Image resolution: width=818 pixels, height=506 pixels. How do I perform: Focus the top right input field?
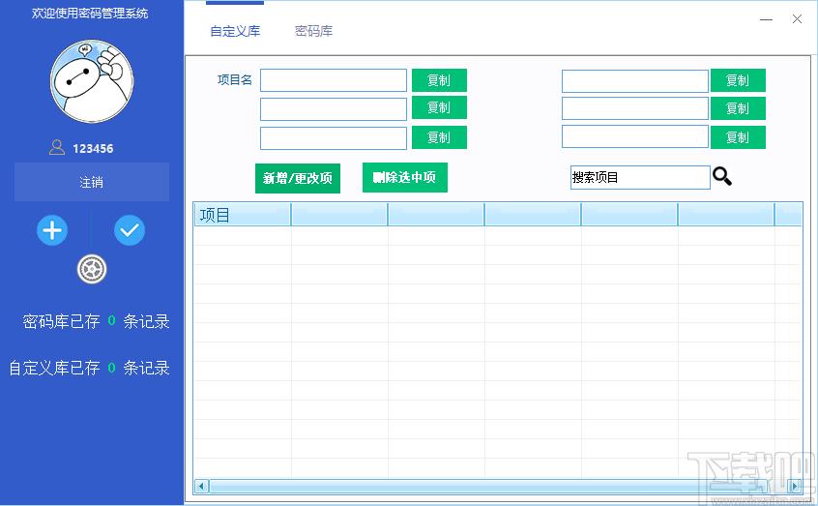coord(635,81)
